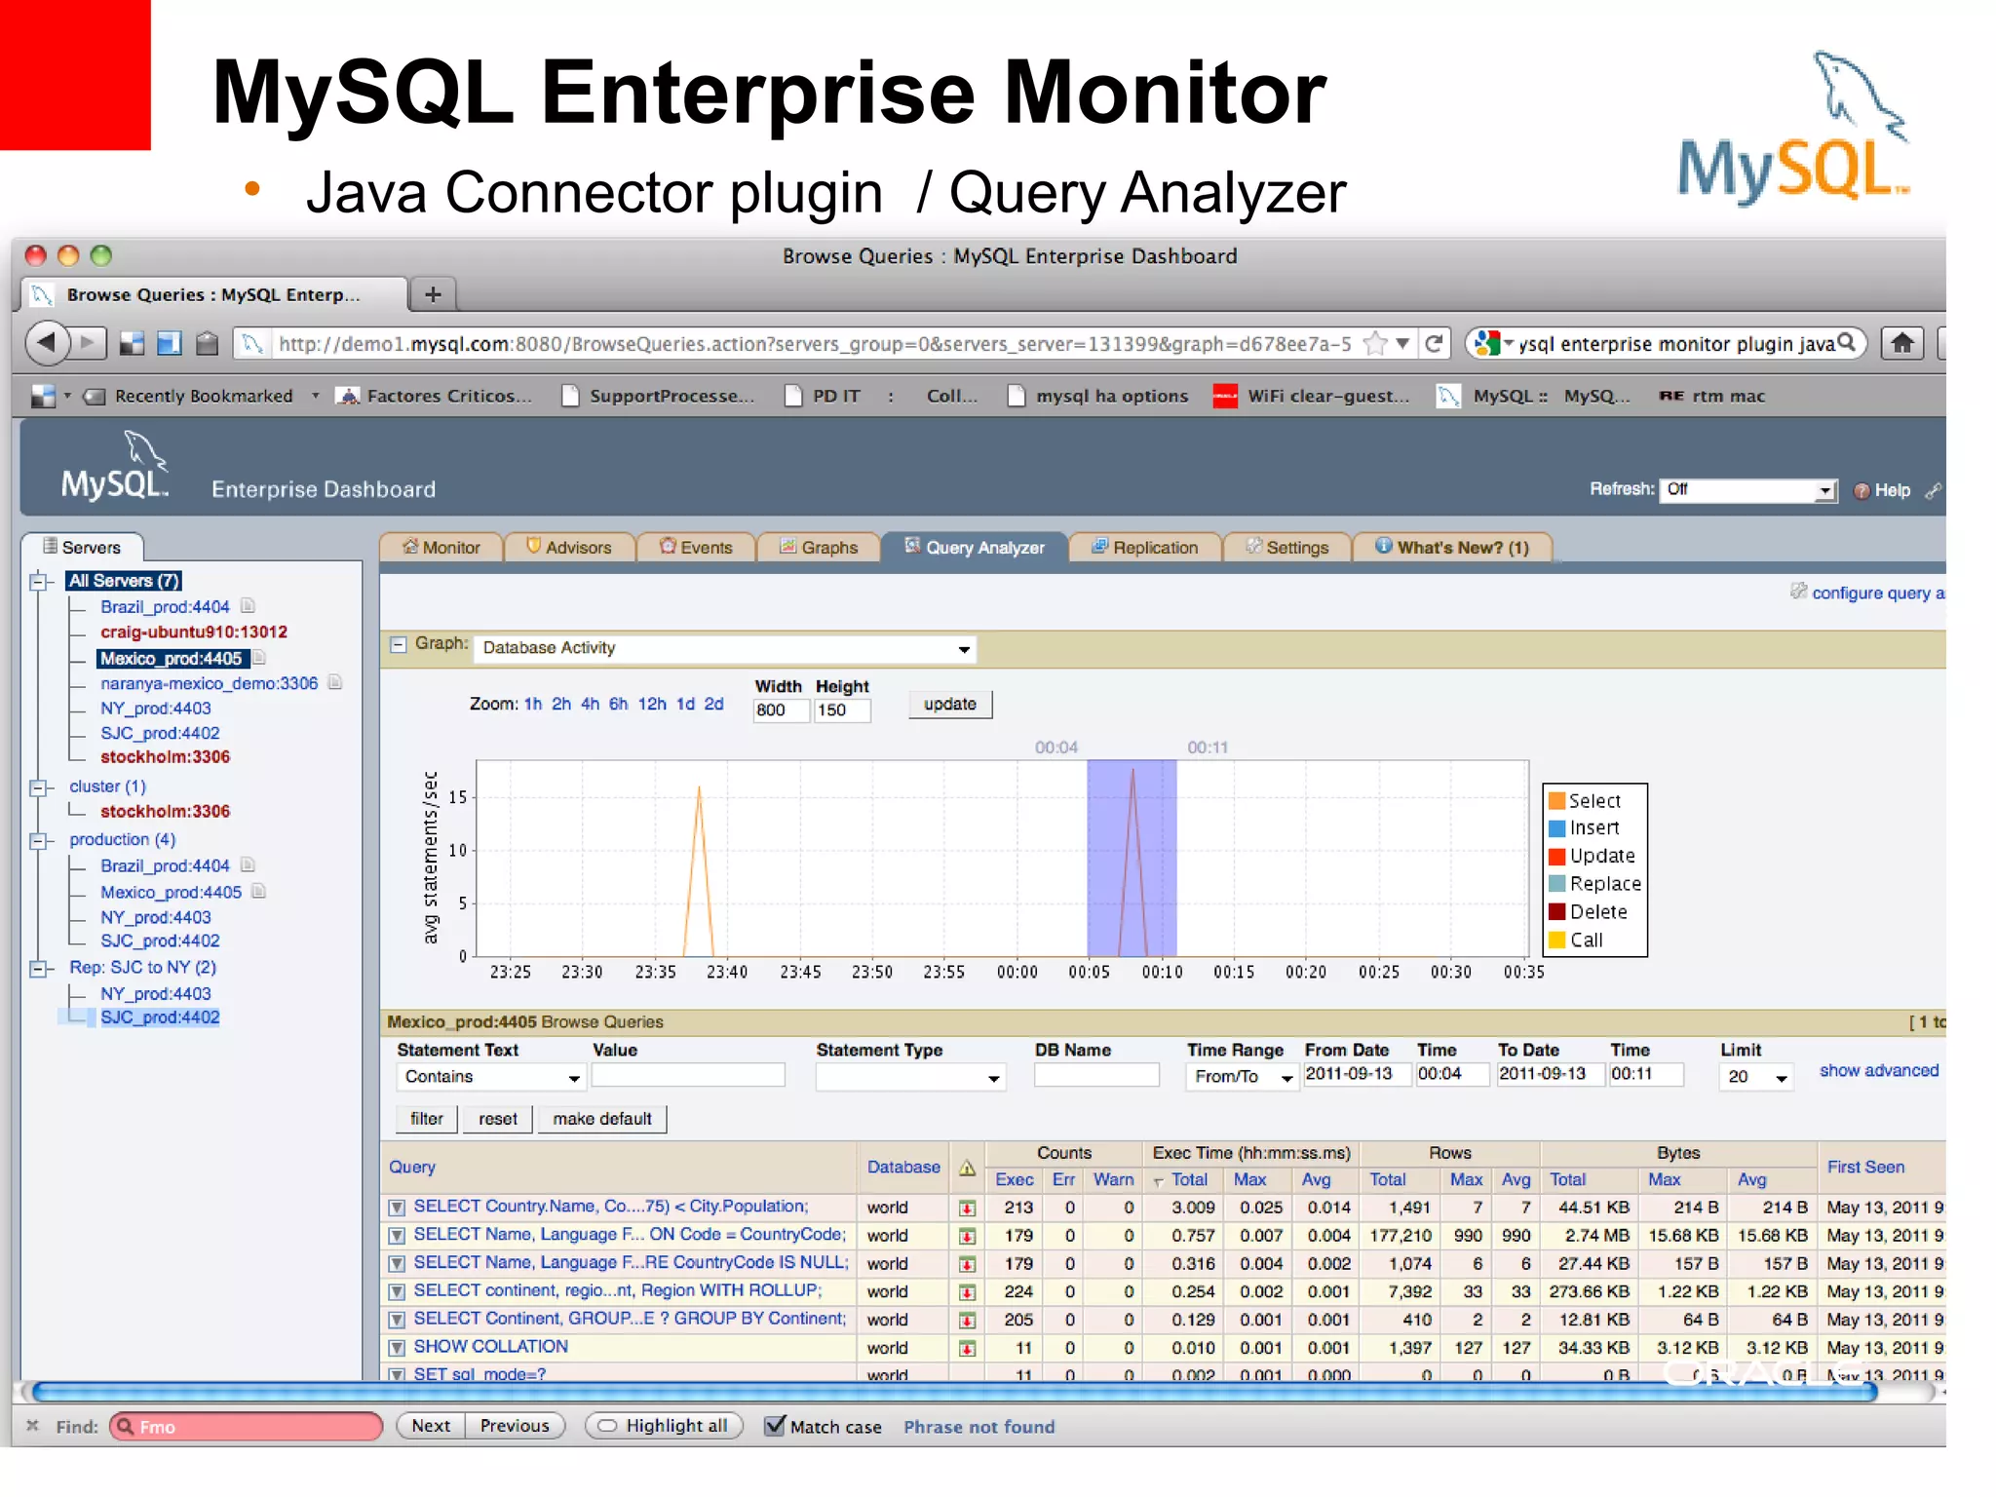Open the Limit 20 dropdown

tap(1756, 1077)
